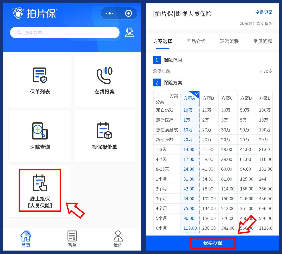Click the 2个月 duration row label

click(x=161, y=189)
